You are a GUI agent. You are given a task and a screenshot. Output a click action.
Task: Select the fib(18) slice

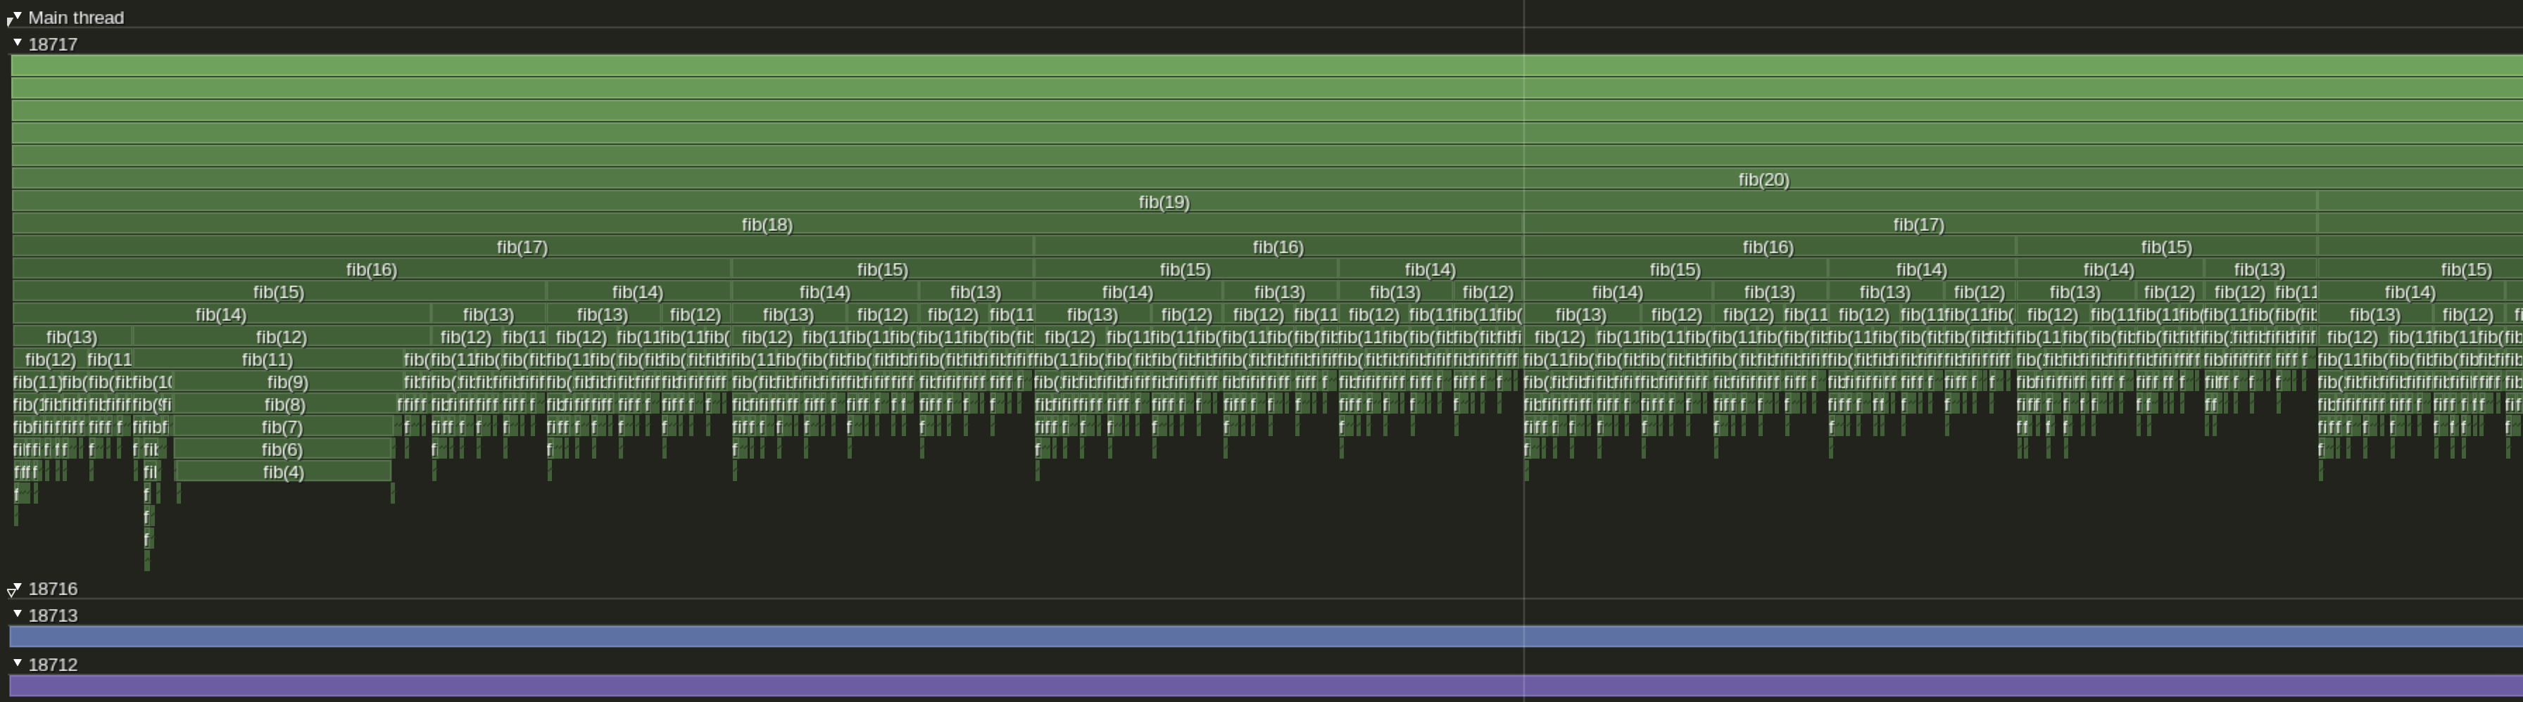(767, 224)
